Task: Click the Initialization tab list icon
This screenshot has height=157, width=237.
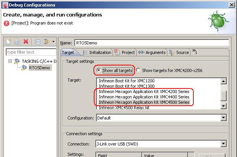Action: [85, 52]
